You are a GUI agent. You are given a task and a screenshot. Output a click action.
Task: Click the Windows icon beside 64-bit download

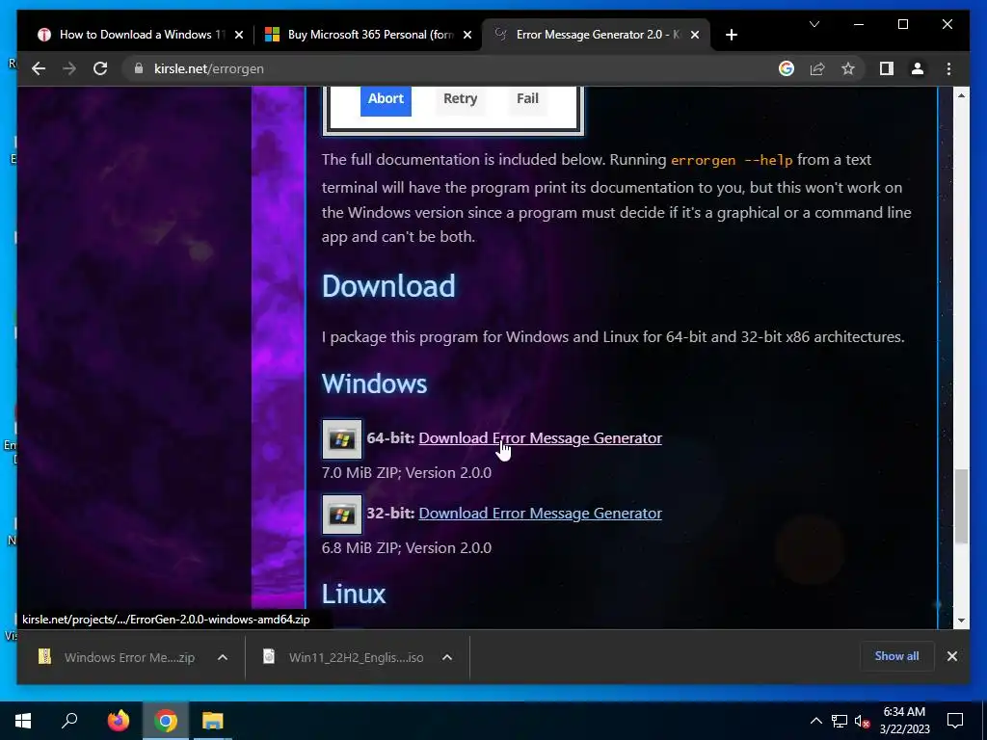coord(342,439)
